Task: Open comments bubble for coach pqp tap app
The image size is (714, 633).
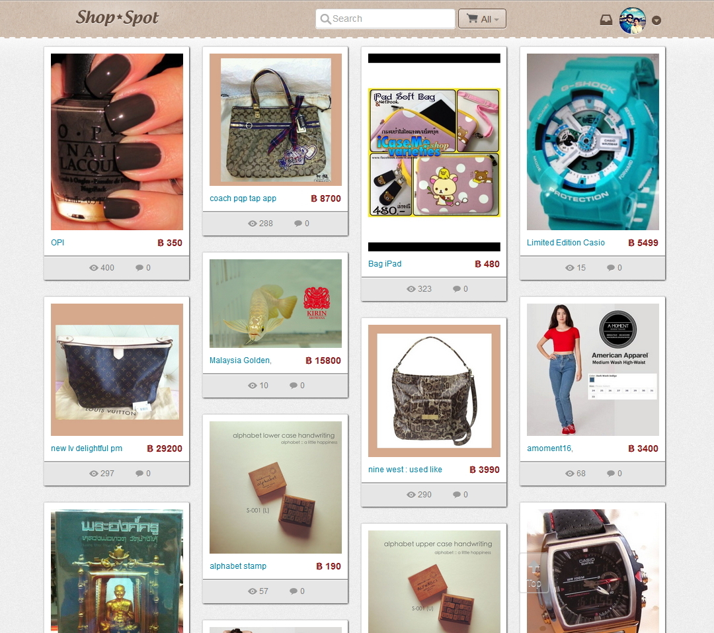Action: [x=297, y=224]
